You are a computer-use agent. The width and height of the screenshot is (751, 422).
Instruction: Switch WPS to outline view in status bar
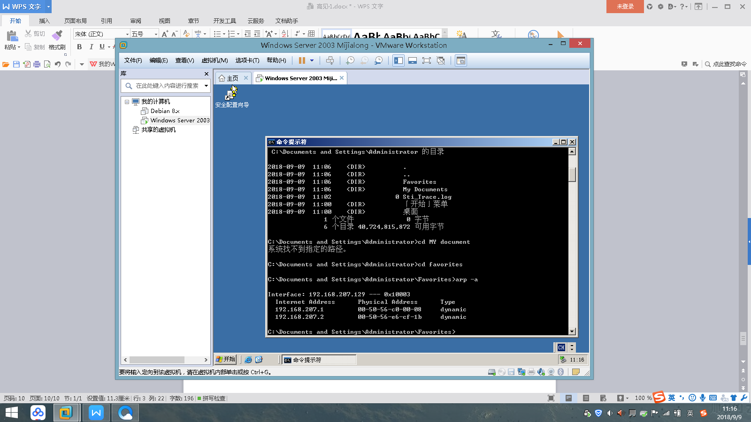[x=586, y=398]
